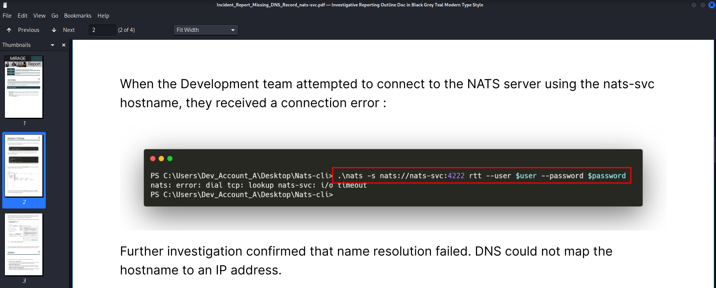Click the page number input field
This screenshot has width=716, height=288.
[102, 30]
